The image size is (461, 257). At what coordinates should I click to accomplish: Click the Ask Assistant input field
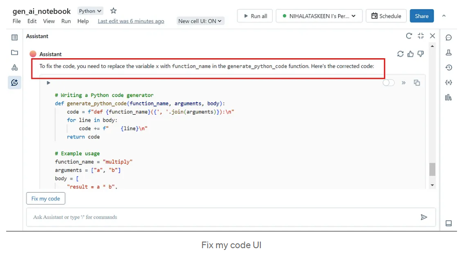click(x=221, y=217)
